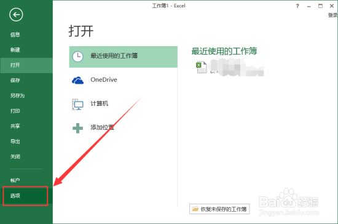338x224 pixels.
Task: Click the help question mark icon
Action: pyautogui.click(x=297, y=6)
